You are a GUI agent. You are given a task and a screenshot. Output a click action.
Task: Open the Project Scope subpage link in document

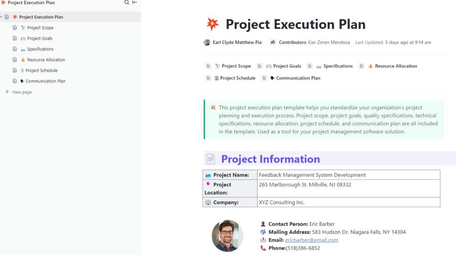(x=236, y=66)
